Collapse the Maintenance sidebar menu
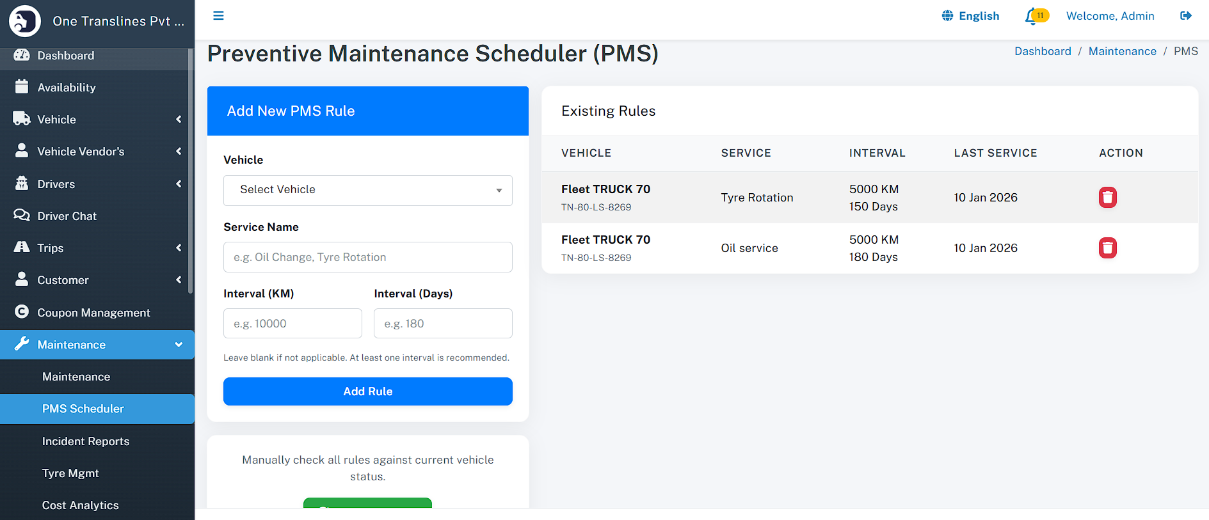The image size is (1209, 520). (x=97, y=345)
